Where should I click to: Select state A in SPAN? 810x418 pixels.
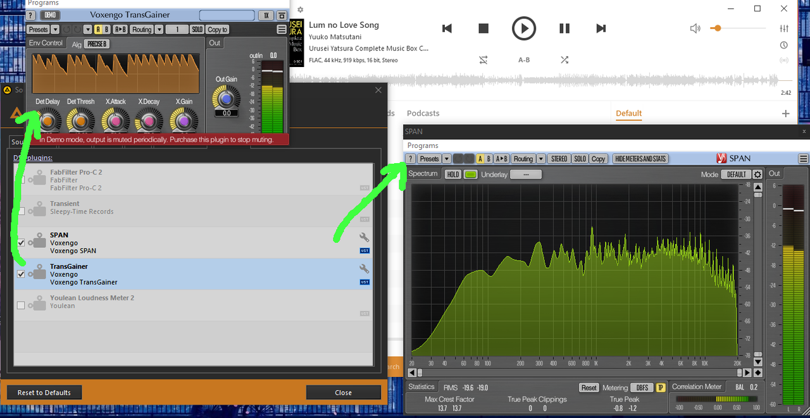coord(480,159)
